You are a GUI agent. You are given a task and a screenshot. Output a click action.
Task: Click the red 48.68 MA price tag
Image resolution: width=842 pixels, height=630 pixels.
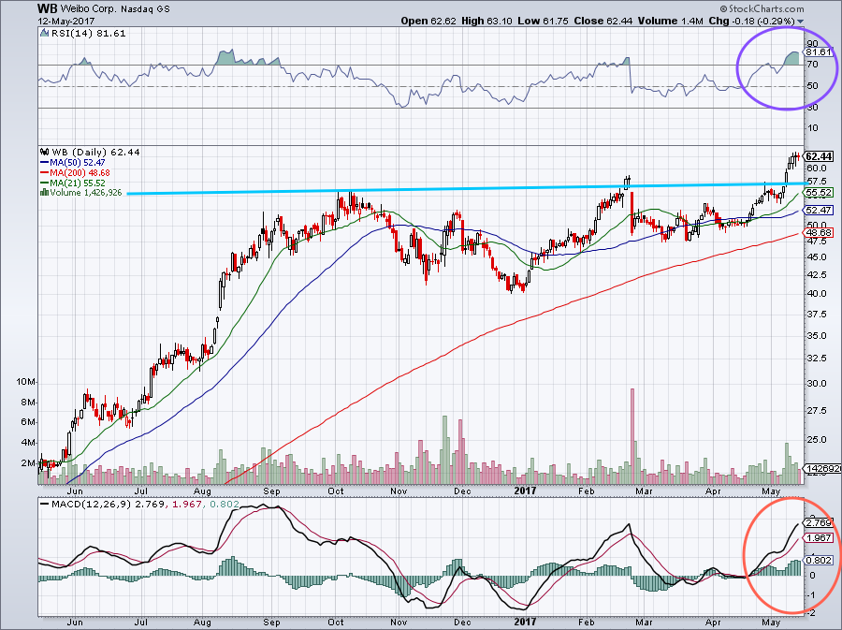820,232
